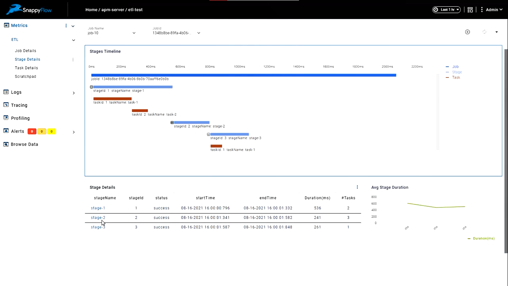Select Task Details in the ETL menu
508x286 pixels.
(26, 68)
